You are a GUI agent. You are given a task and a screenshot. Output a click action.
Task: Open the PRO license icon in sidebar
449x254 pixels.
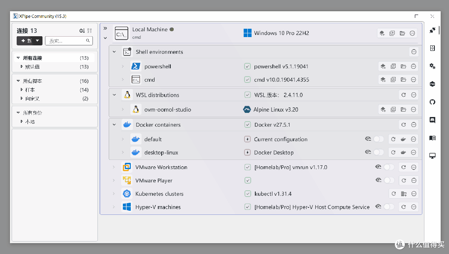coord(432,84)
